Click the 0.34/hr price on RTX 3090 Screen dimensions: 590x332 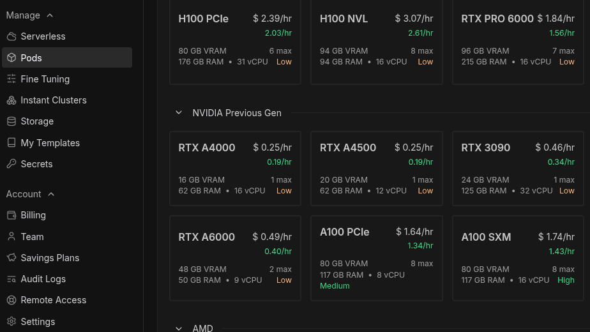pyautogui.click(x=561, y=162)
